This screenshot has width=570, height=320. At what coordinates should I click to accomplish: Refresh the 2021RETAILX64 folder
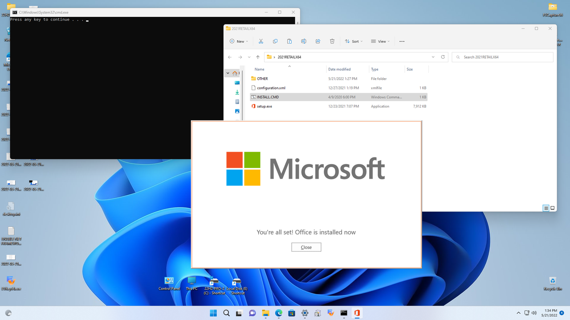[443, 57]
